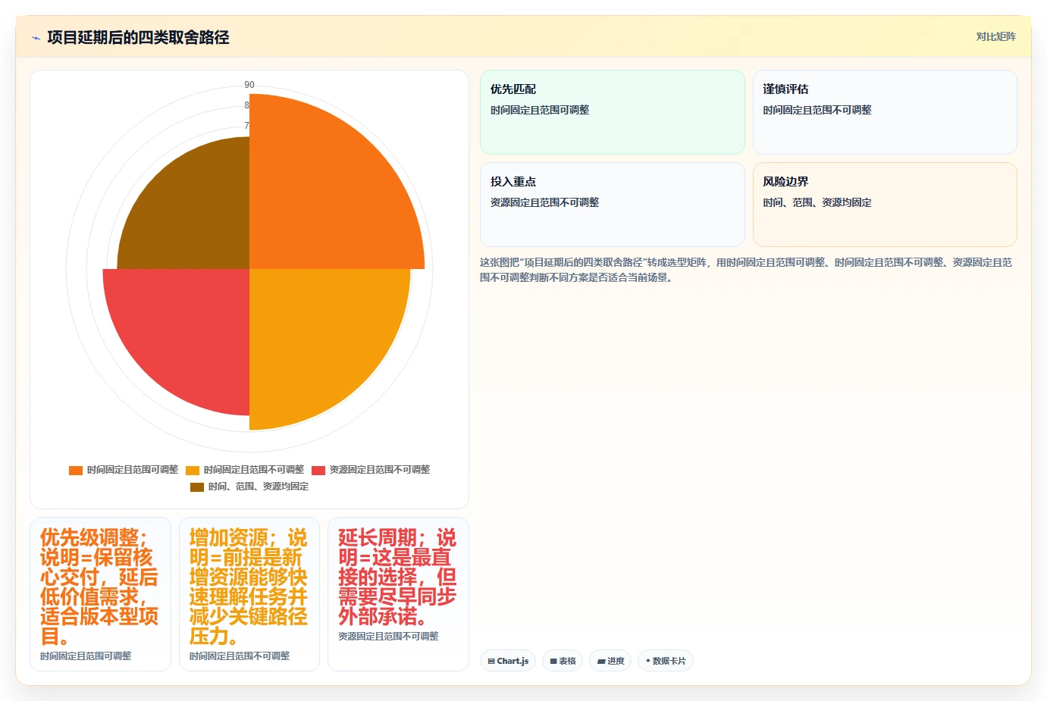The width and height of the screenshot is (1047, 701).
Task: Click subtitle 资源固定且范围不可调整 under 投入重点
Action: [x=545, y=202]
